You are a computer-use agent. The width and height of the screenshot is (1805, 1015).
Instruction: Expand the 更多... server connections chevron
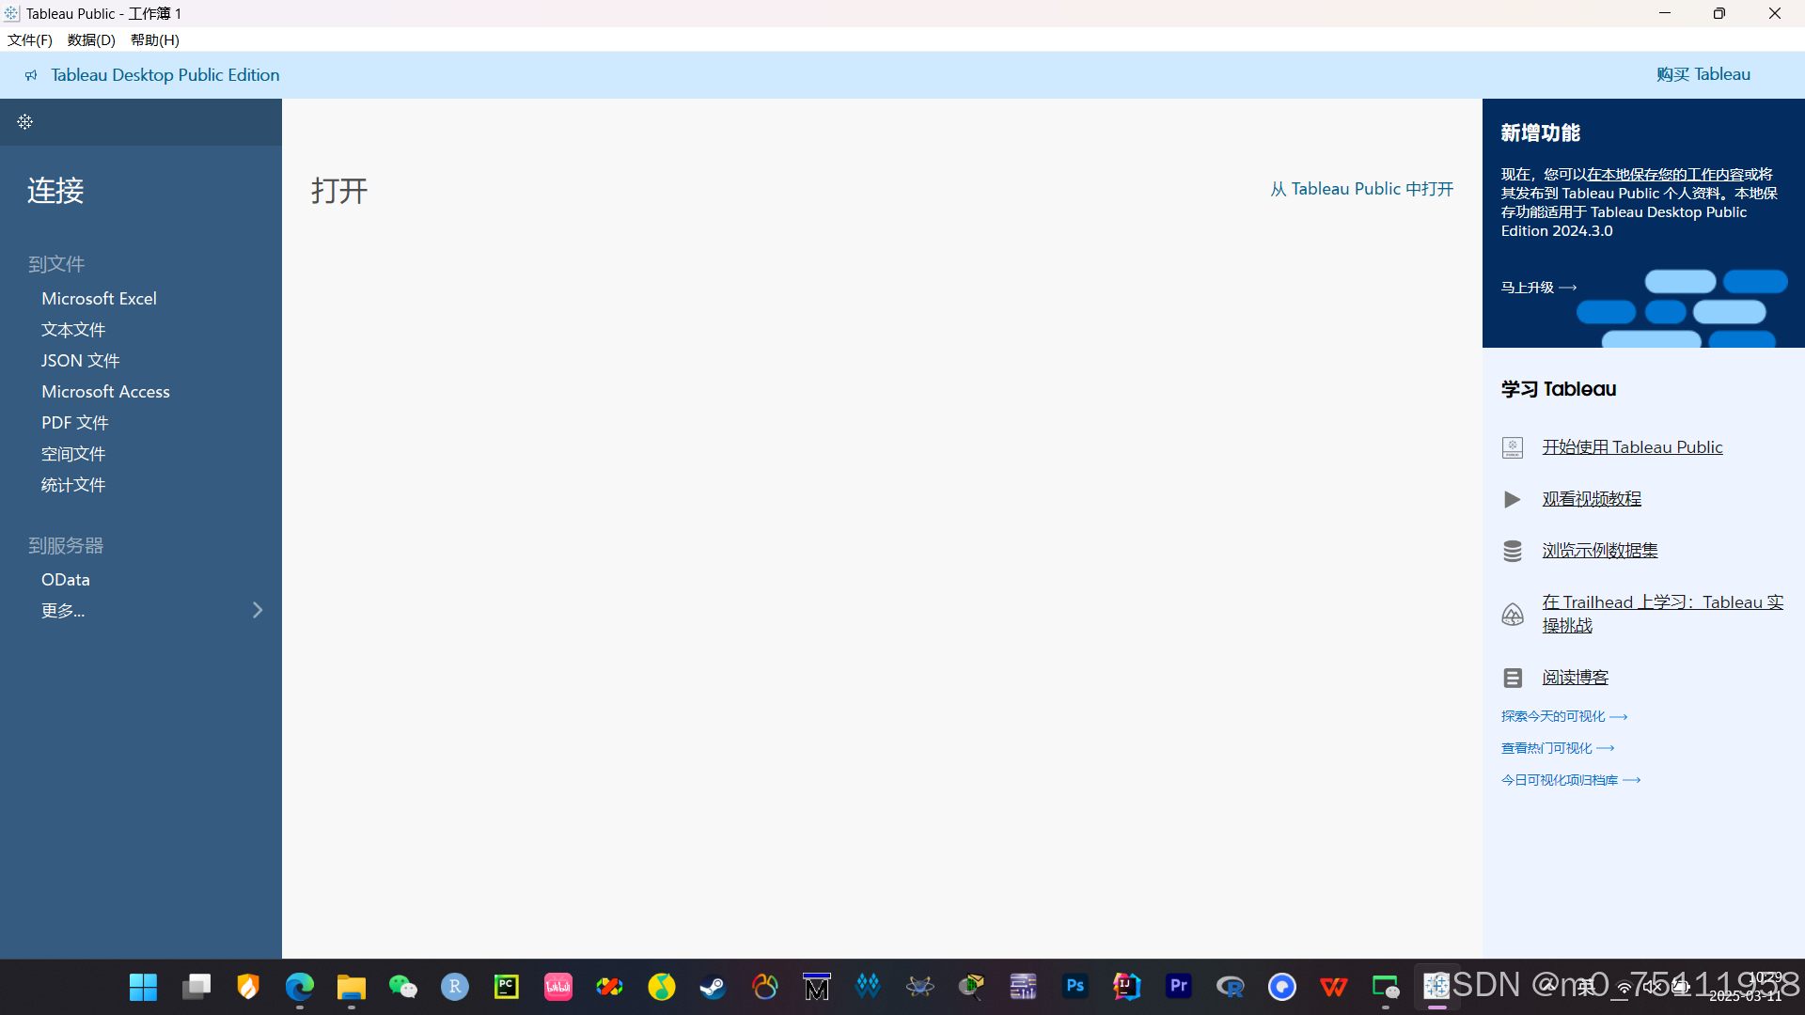pyautogui.click(x=258, y=610)
